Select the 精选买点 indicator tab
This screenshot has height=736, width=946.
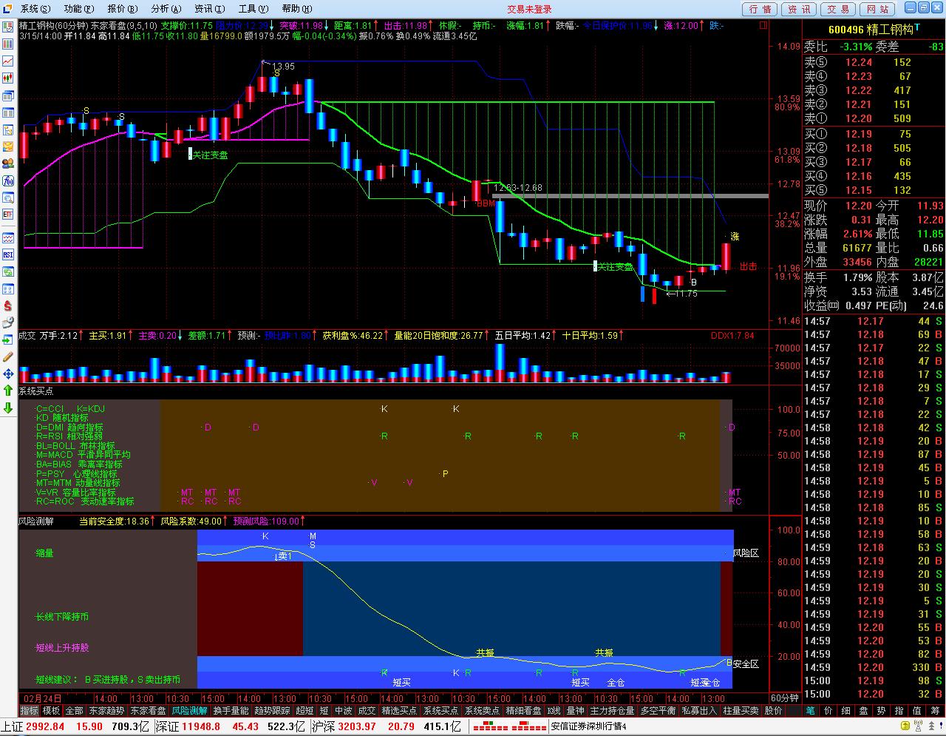tap(399, 711)
